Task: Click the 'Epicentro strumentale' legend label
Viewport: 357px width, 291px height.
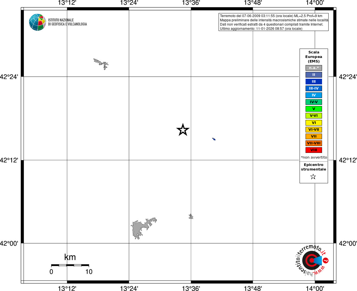Action: point(314,167)
